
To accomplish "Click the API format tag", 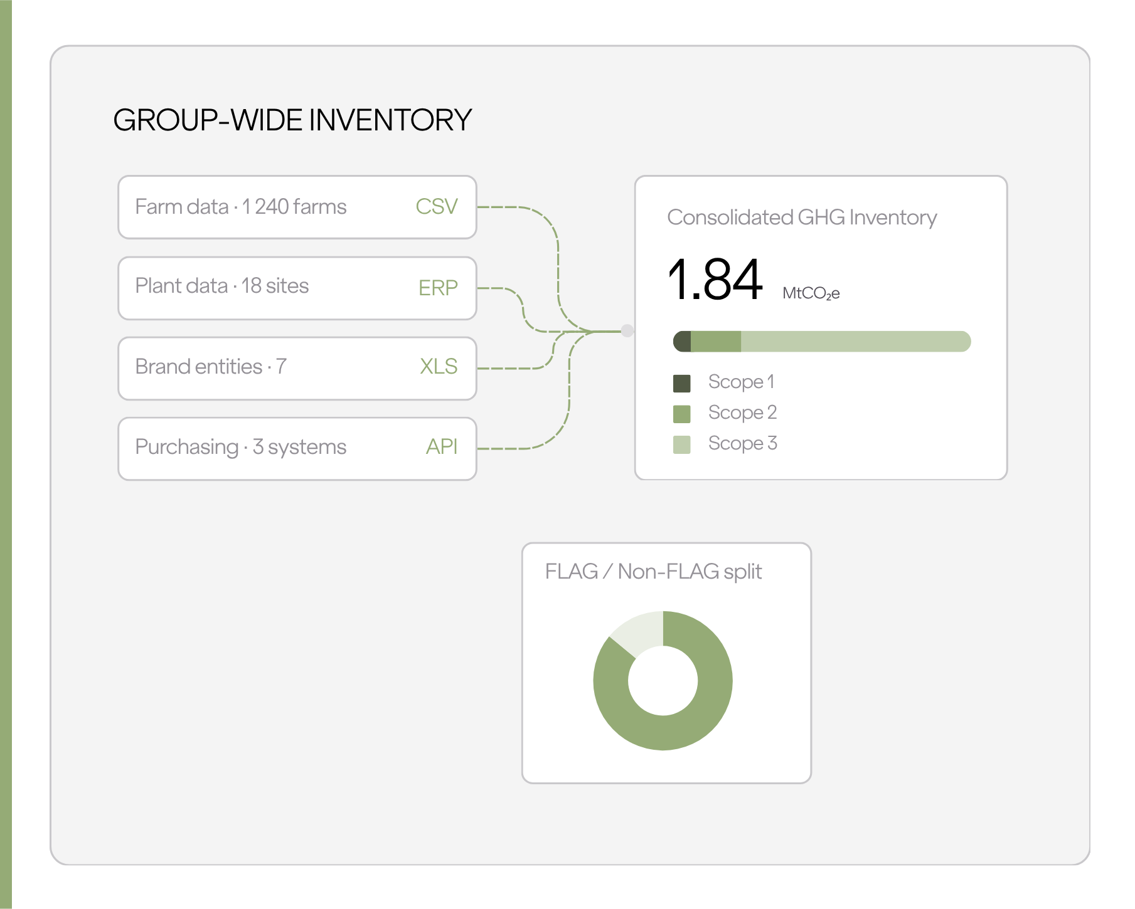I will click(x=442, y=446).
